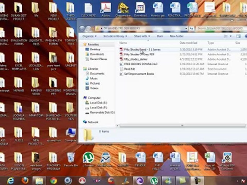Viewport: 247px width, 185px height.
Task: Select the DUKAN DIET PROJECT folder
Action: 19,11
